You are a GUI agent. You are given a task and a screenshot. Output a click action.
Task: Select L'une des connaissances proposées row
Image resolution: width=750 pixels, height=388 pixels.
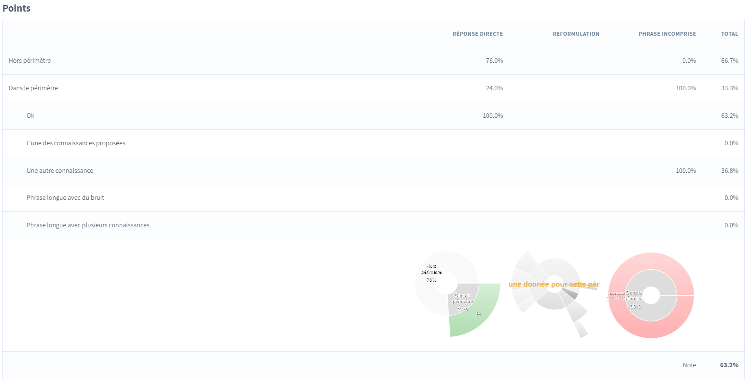tap(76, 143)
